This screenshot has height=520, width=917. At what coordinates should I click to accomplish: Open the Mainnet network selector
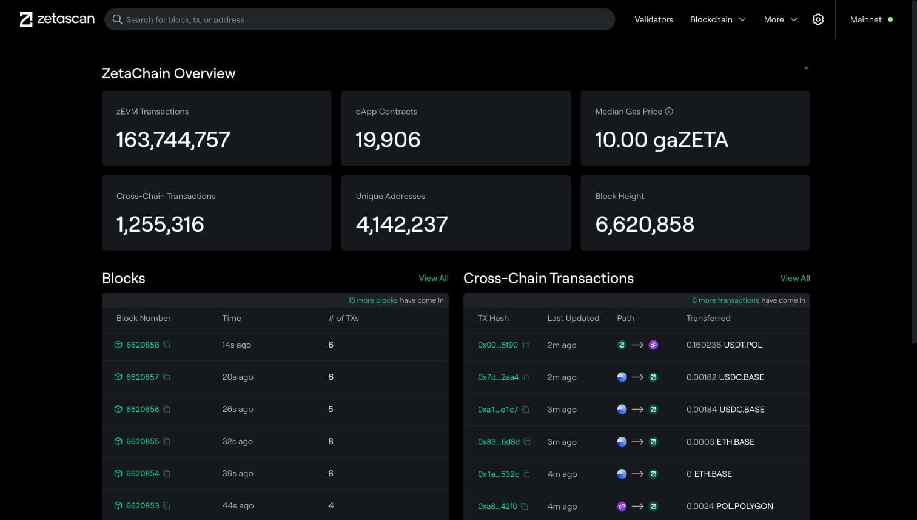coord(871,19)
